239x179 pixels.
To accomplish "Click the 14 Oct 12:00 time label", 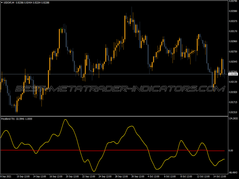I will click(220, 177).
